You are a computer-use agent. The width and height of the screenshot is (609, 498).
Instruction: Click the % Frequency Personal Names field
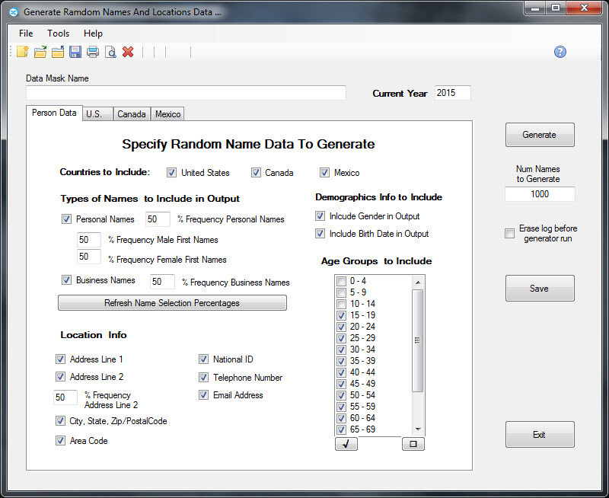click(x=158, y=219)
